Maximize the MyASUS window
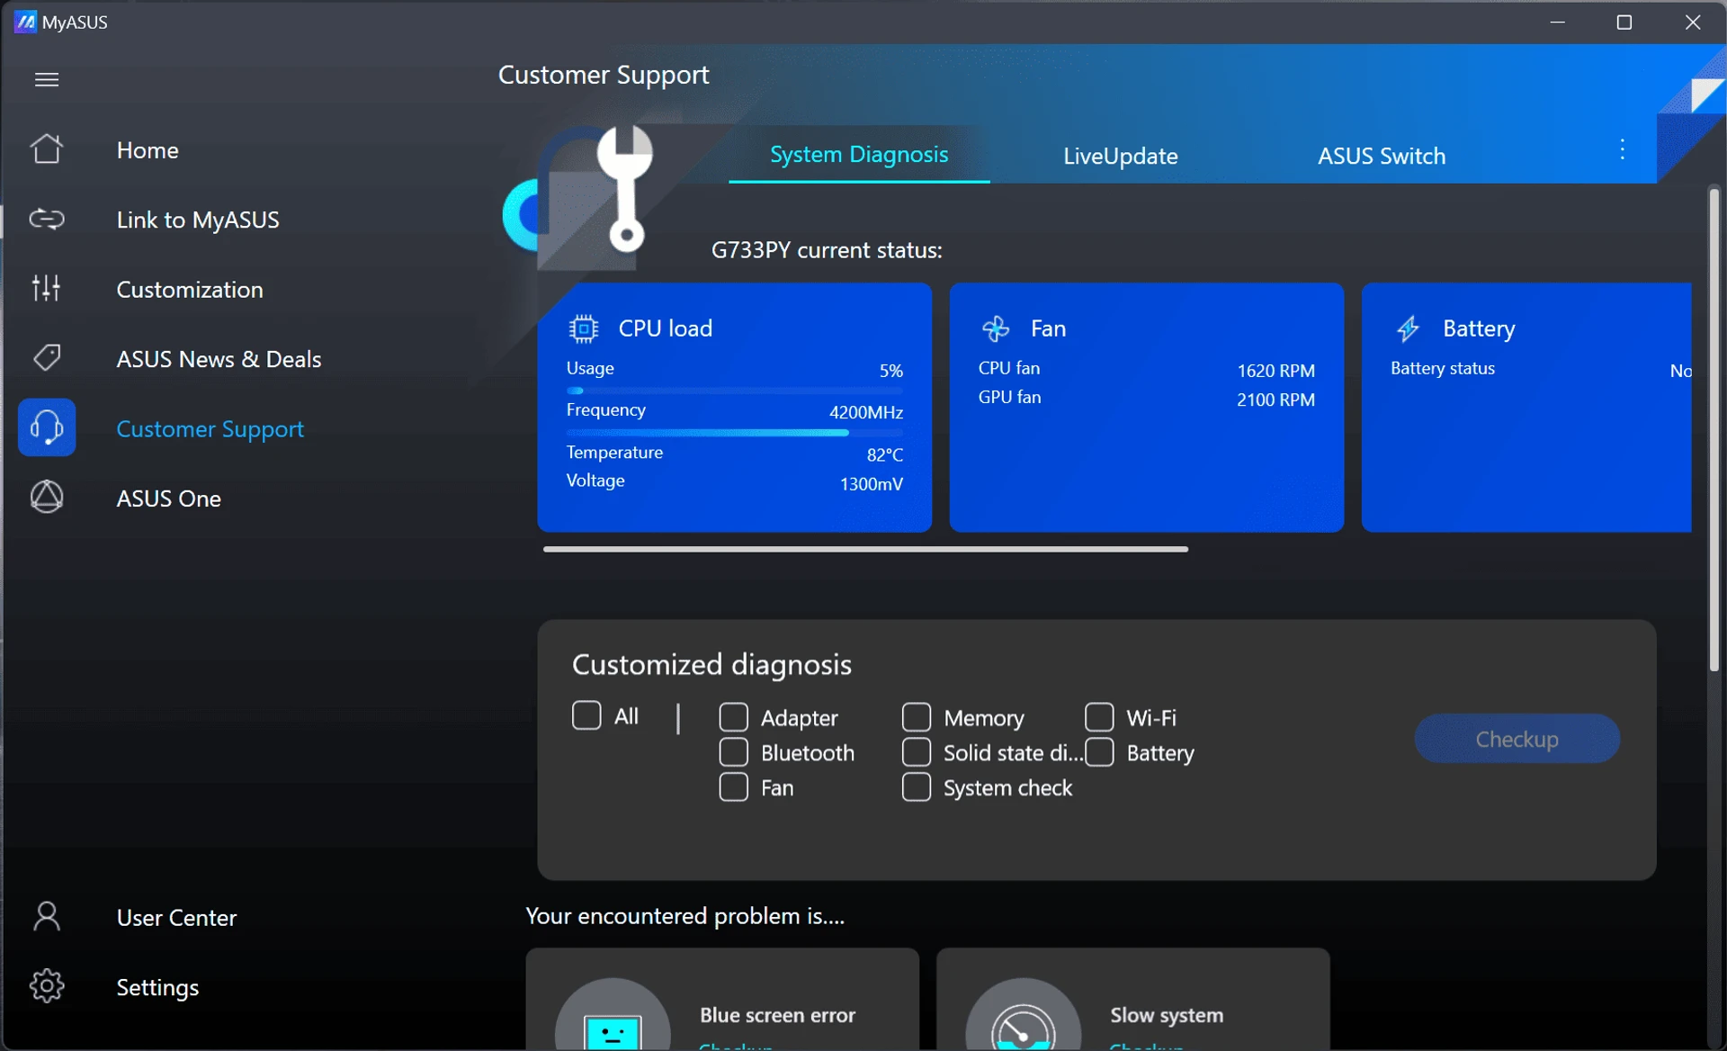 (x=1624, y=22)
